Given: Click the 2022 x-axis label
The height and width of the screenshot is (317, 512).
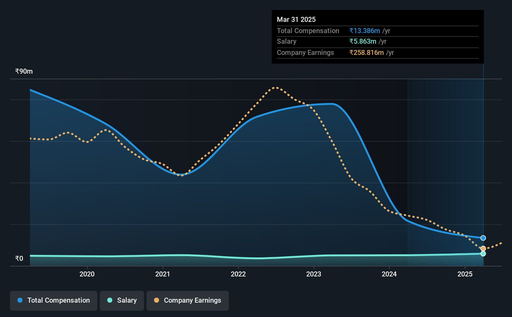Looking at the screenshot, I should (x=238, y=274).
